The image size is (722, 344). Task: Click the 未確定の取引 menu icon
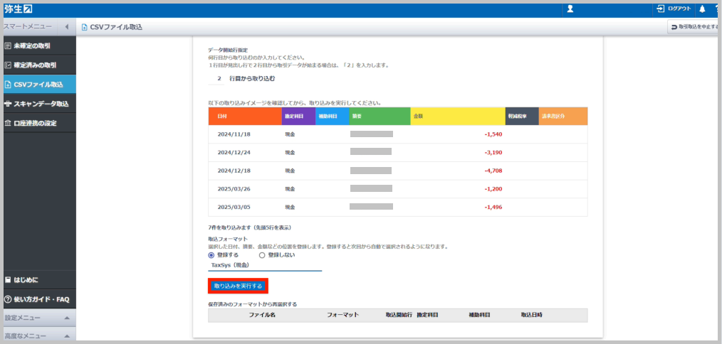(7, 45)
